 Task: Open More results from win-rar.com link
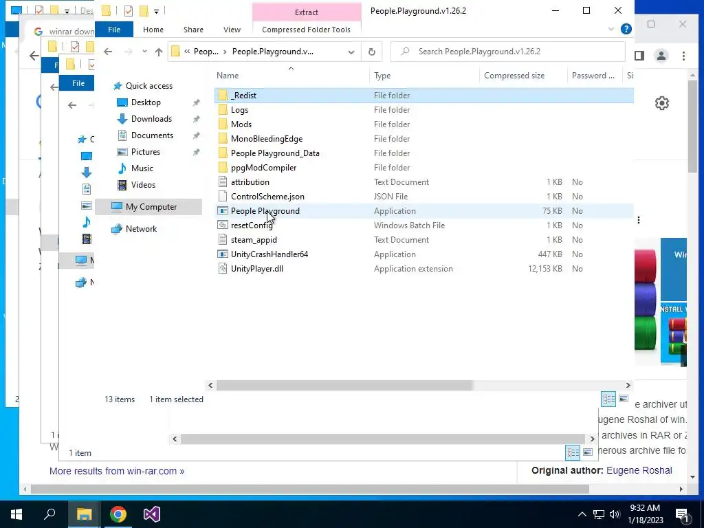(x=117, y=471)
